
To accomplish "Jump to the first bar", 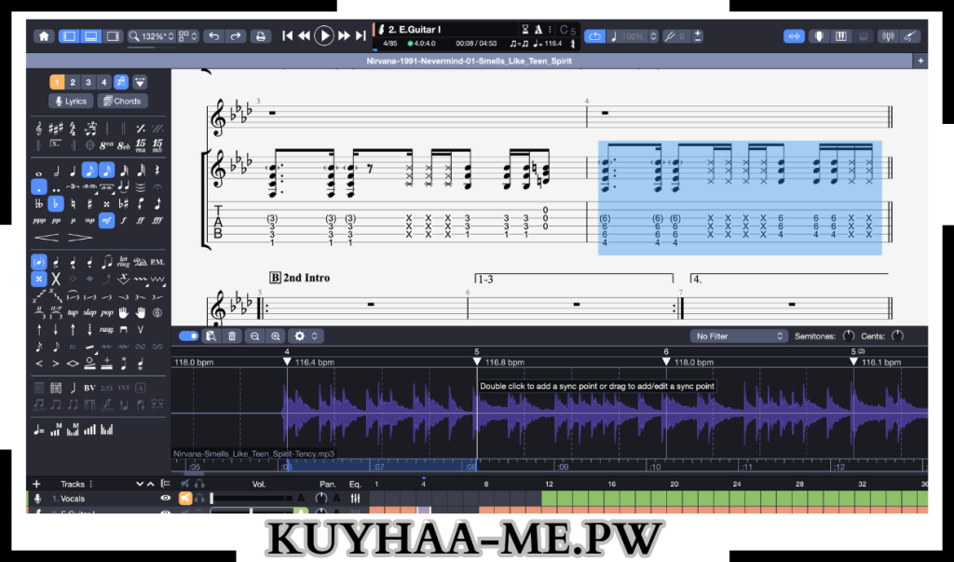I will (x=288, y=36).
